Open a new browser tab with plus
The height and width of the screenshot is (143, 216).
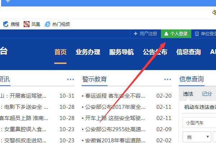[8, 1]
